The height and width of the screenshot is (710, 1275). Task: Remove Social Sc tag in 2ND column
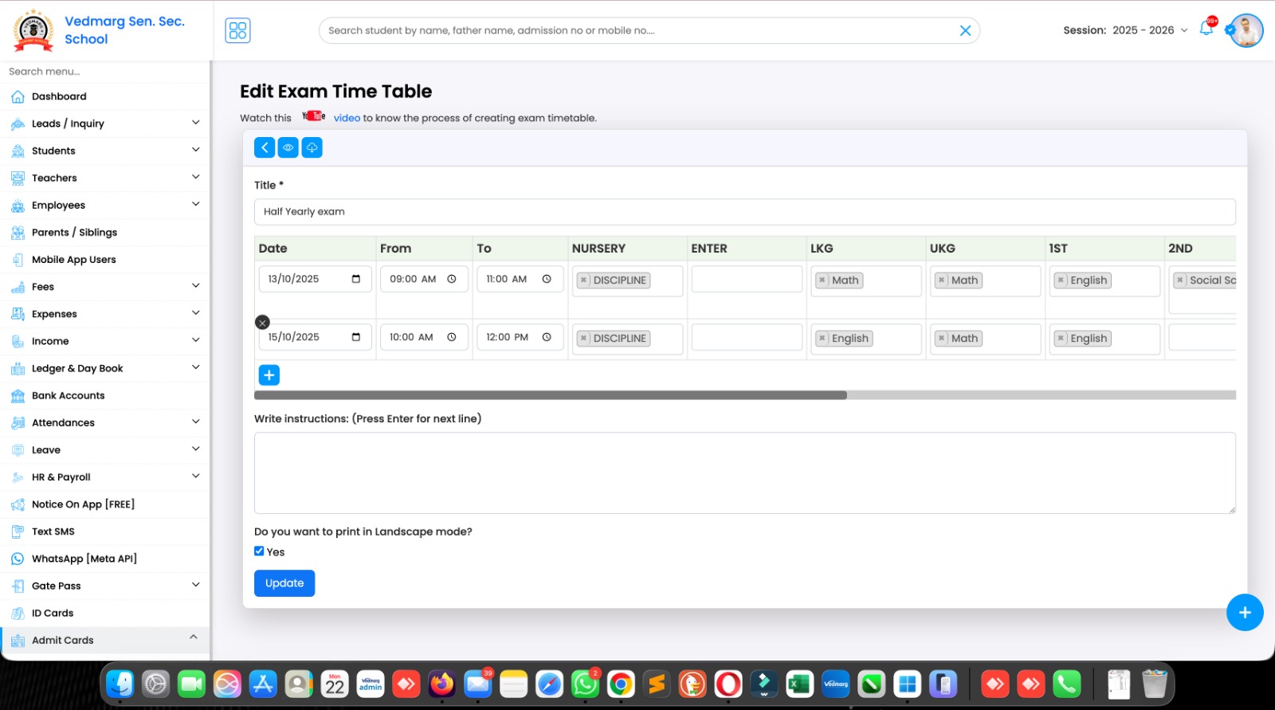1180,280
